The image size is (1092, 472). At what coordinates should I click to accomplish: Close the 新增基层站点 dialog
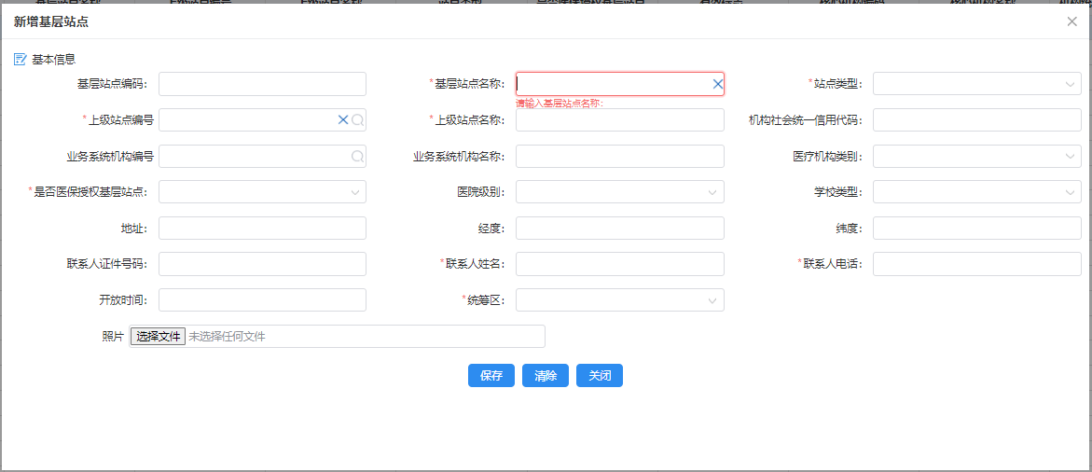click(1071, 21)
